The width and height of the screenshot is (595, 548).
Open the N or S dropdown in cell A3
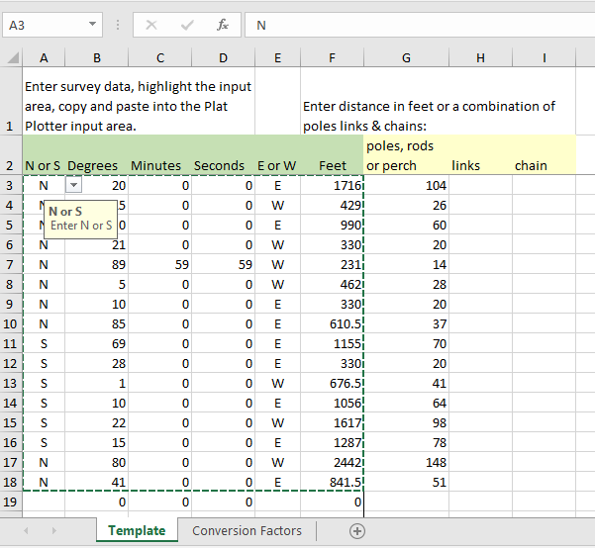pos(74,185)
